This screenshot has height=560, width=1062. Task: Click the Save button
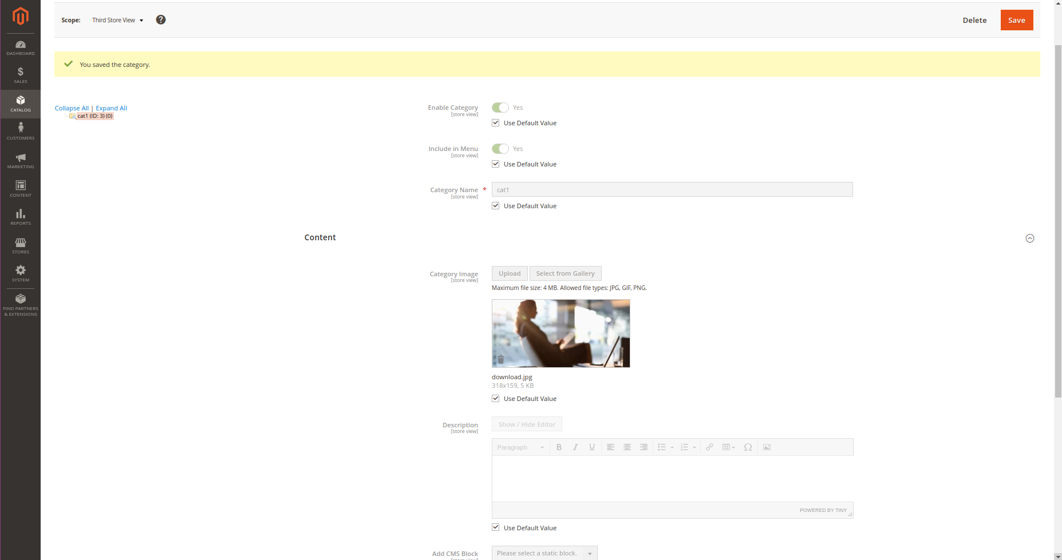1017,20
